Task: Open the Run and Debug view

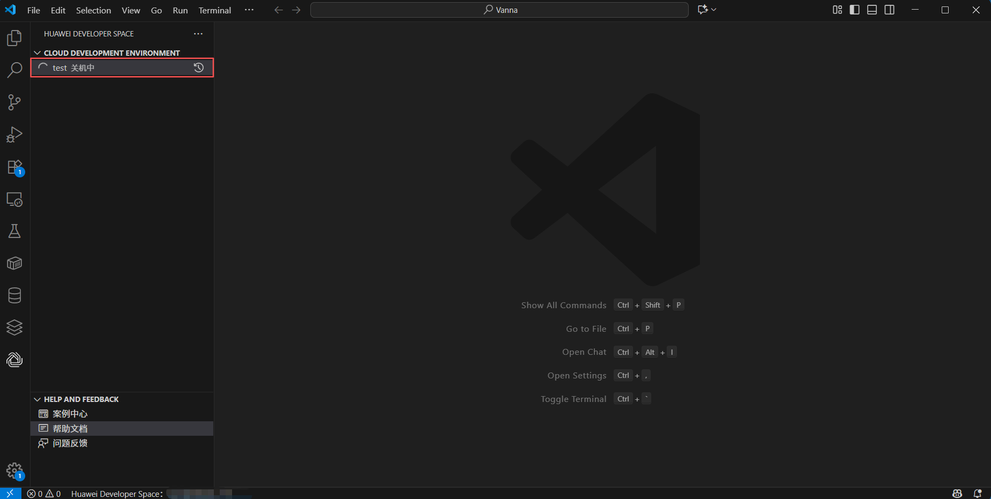Action: [14, 135]
